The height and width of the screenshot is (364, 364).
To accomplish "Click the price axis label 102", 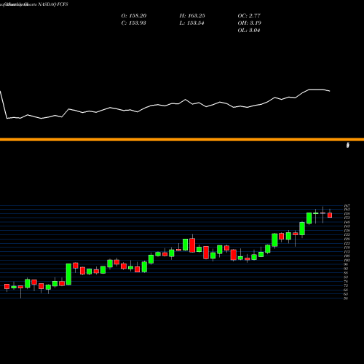I will tap(346, 260).
